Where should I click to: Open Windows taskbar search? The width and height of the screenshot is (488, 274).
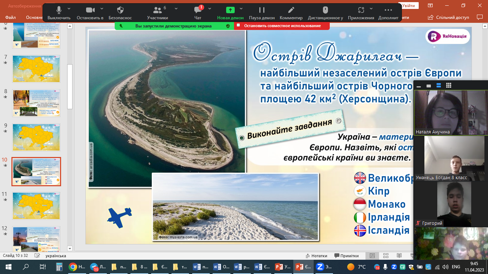(26, 267)
